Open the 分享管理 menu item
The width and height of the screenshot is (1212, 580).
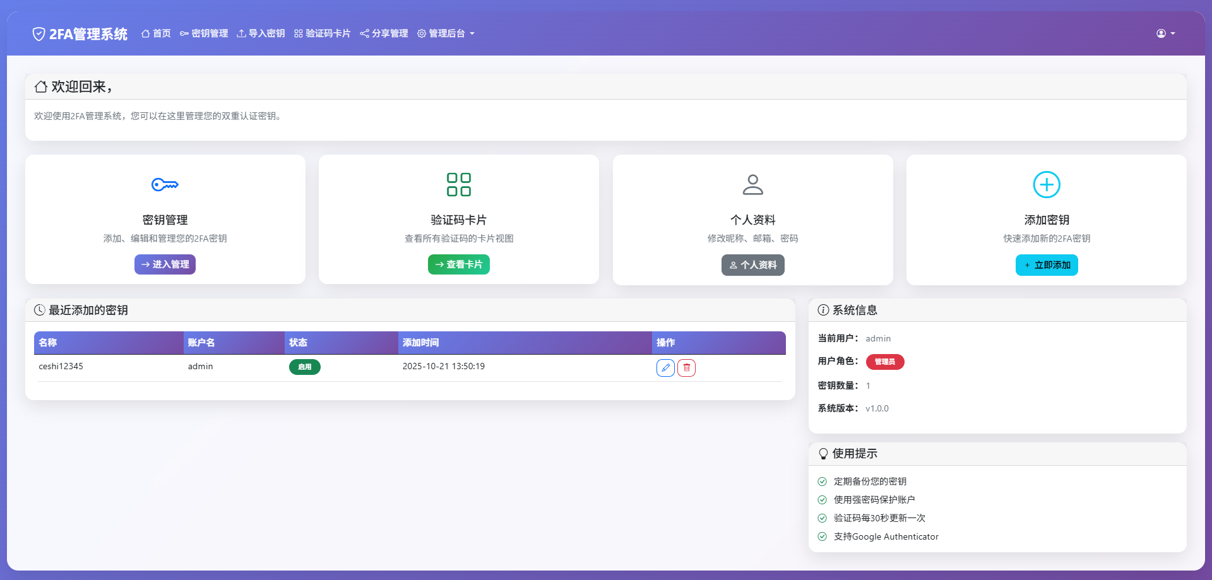tap(383, 33)
